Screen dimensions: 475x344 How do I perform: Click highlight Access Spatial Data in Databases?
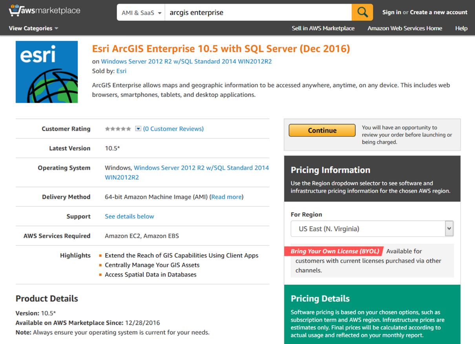[151, 275]
